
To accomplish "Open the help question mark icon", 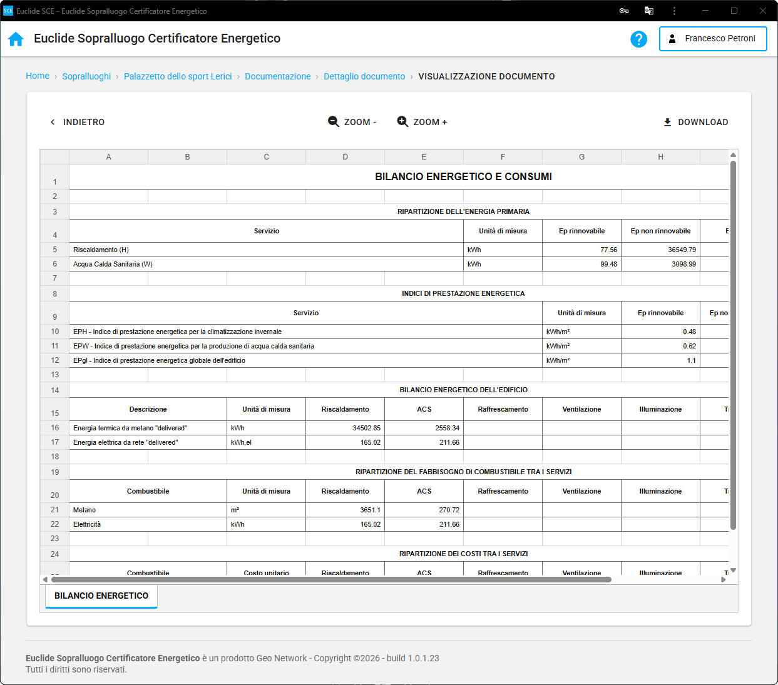I will point(638,39).
